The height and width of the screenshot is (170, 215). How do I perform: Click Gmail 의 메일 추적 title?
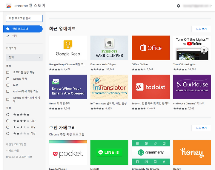[x=60, y=103]
